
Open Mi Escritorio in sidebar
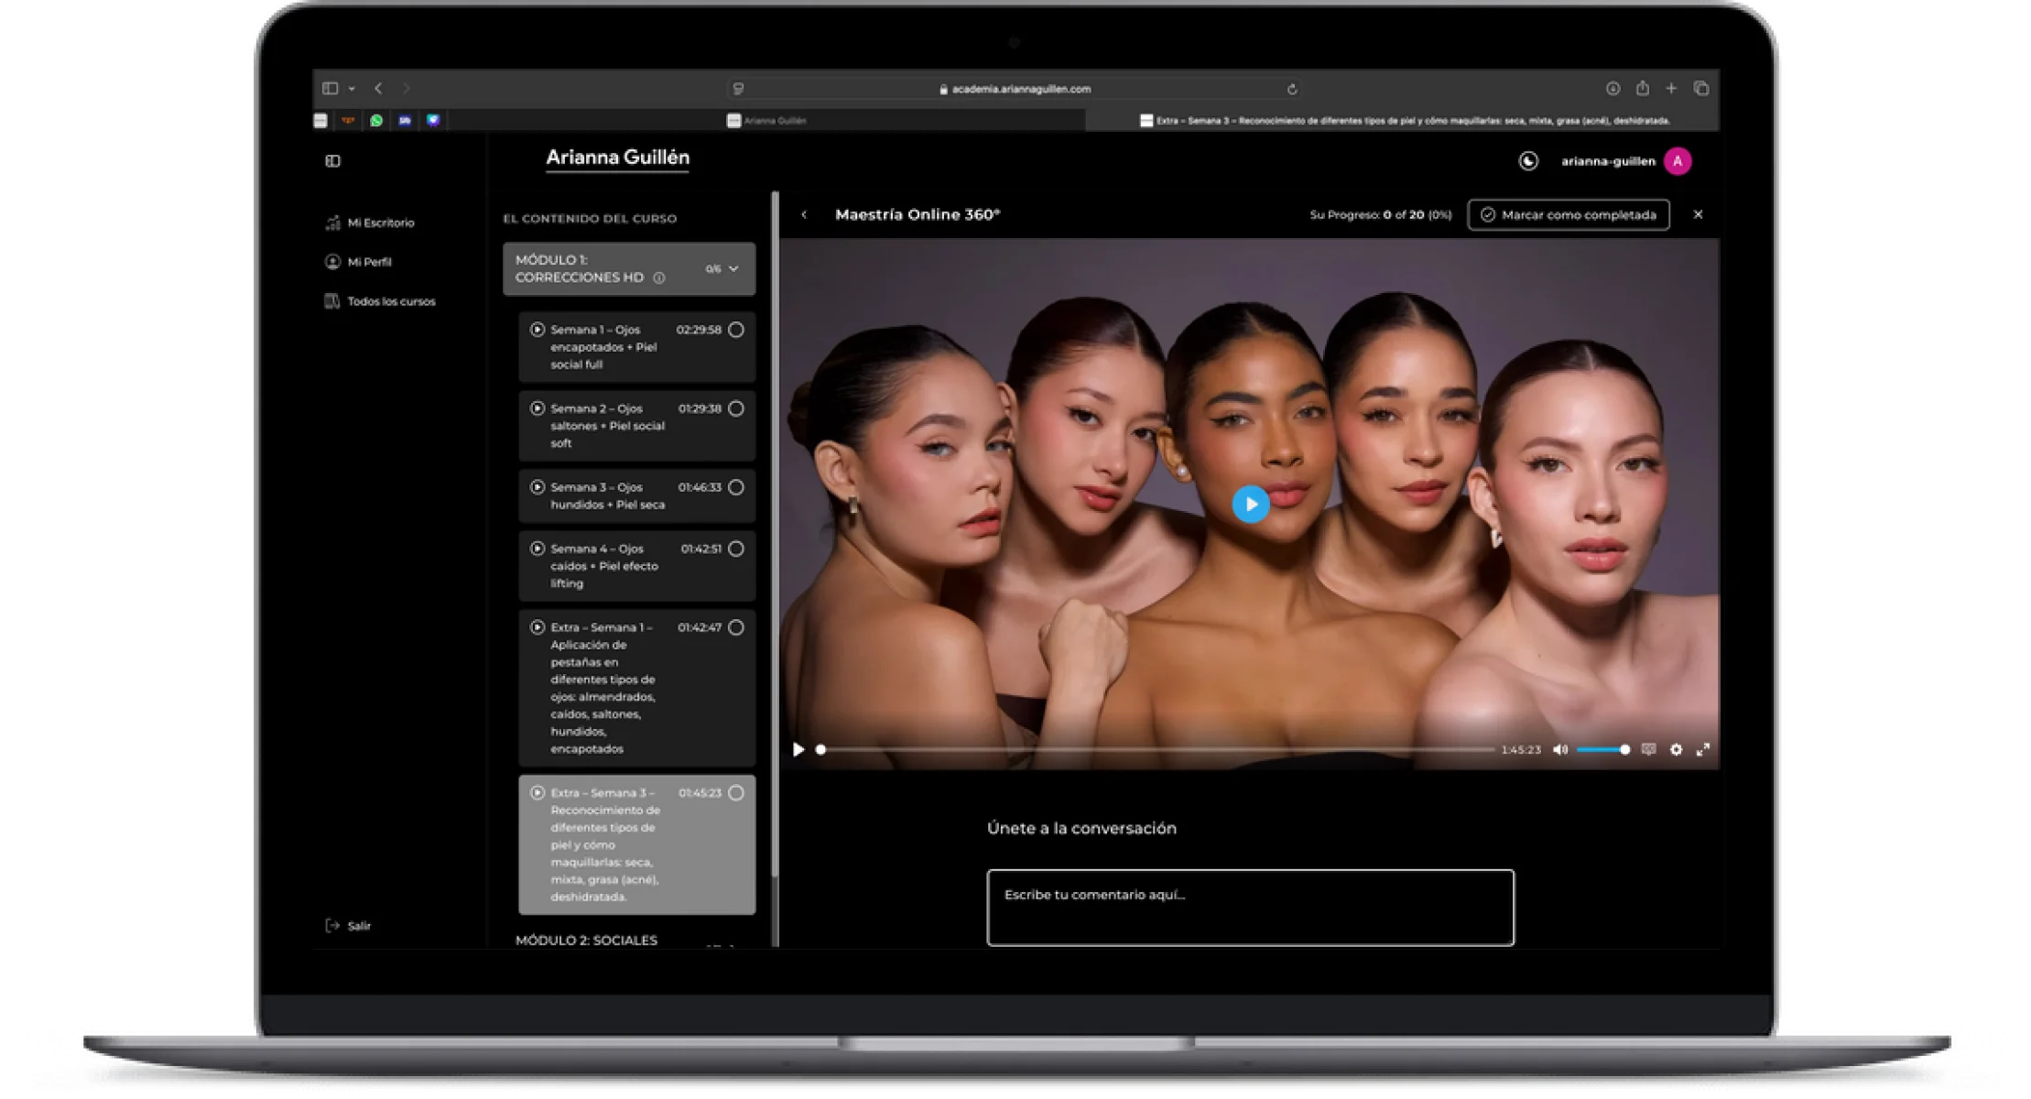[x=380, y=223]
